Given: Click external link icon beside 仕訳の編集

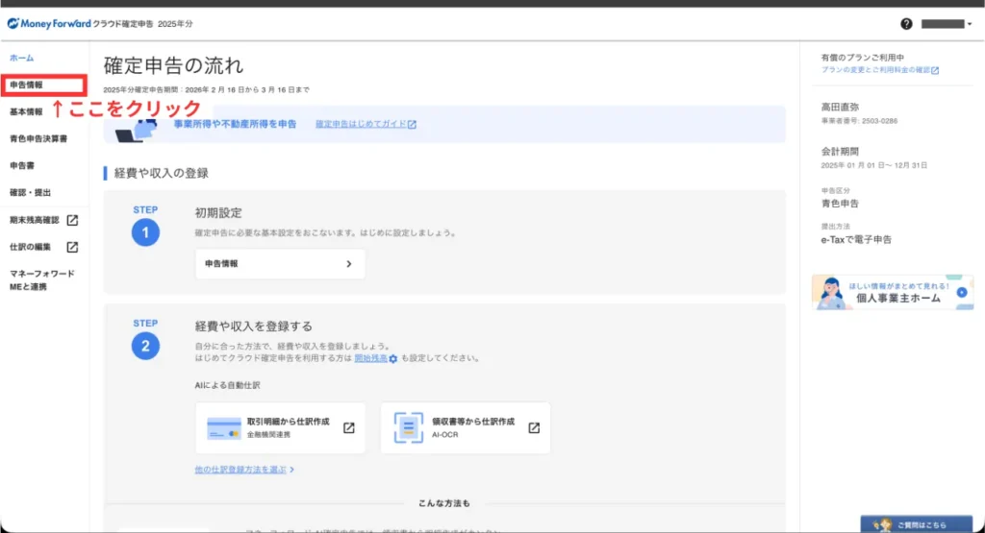Looking at the screenshot, I should coord(72,247).
